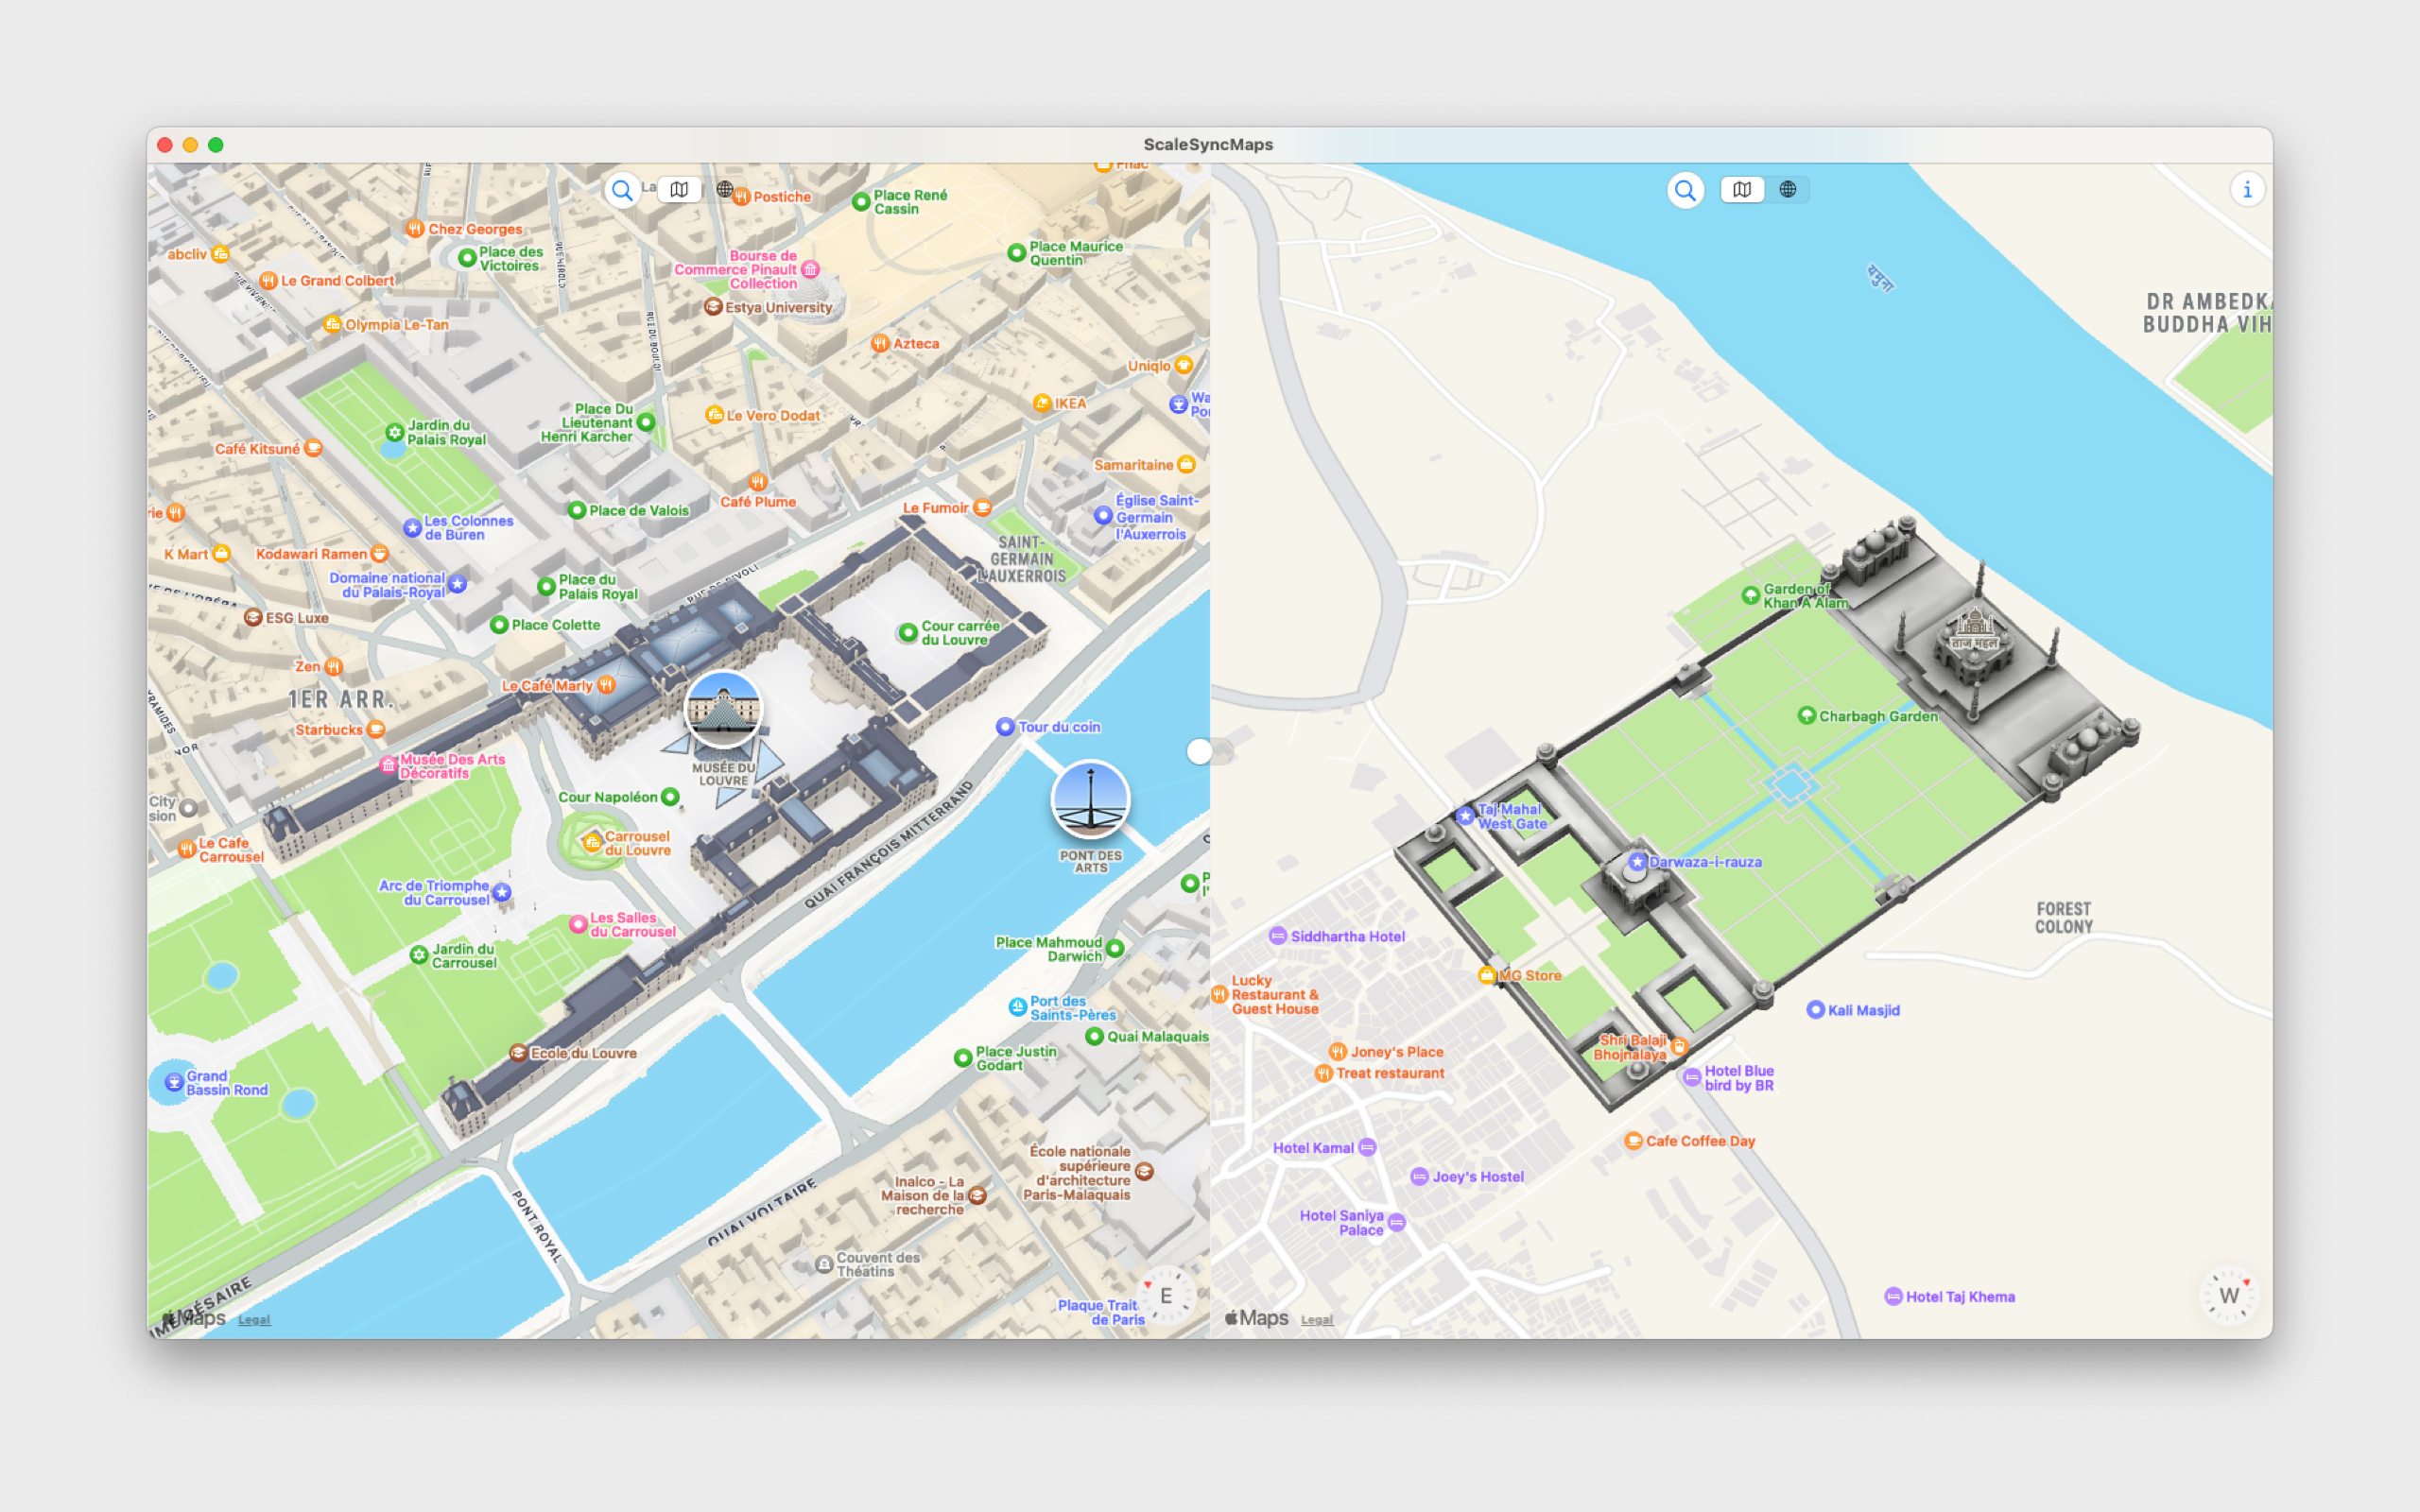
Task: Select the Cafe Coffee Day marker
Action: point(1633,1141)
